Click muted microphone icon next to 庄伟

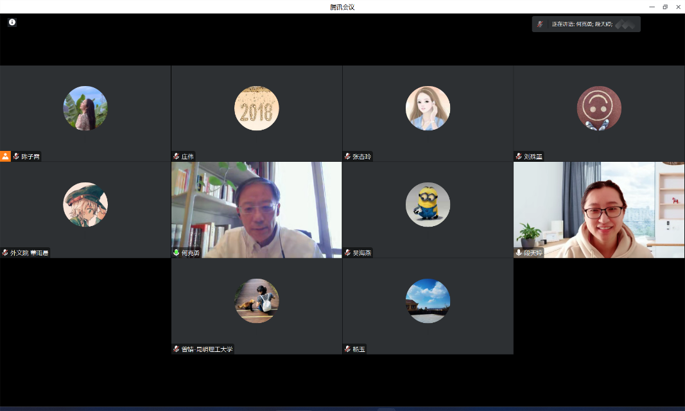[x=177, y=157]
